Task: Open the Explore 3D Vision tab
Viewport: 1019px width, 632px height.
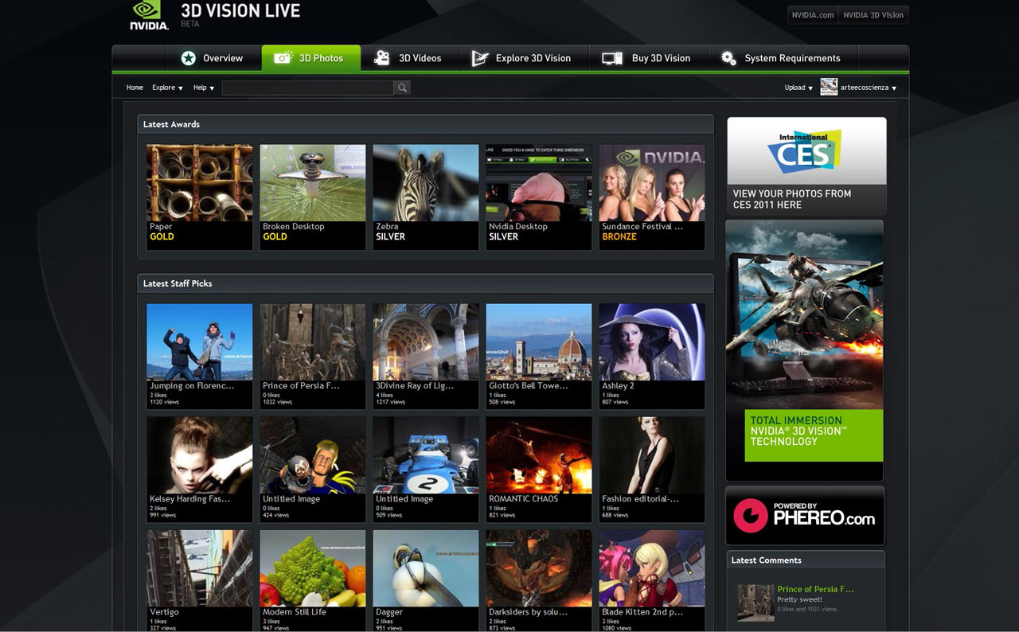Action: tap(524, 58)
